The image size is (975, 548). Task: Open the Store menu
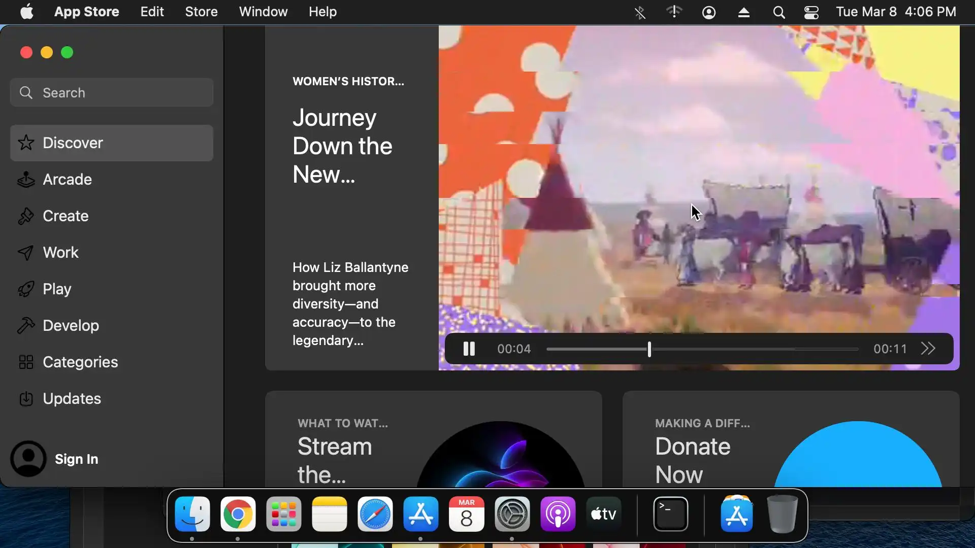tap(201, 12)
